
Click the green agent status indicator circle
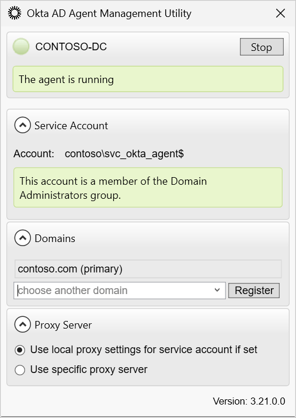tap(21, 47)
